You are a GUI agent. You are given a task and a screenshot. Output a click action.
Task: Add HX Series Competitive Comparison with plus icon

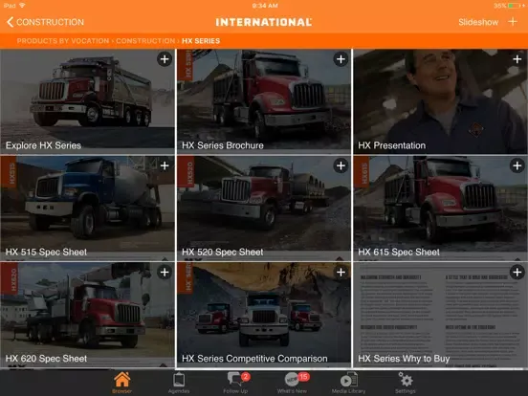click(x=341, y=272)
